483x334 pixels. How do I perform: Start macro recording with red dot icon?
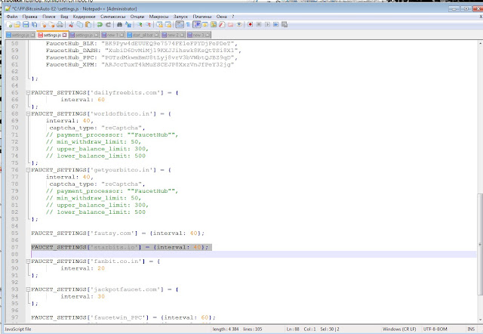point(250,24)
